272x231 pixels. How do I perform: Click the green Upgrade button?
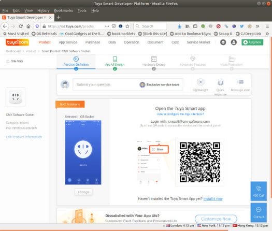(252, 42)
